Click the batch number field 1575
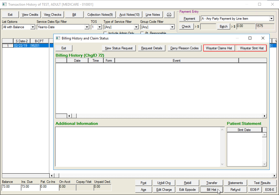The height and width of the screenshot is (195, 279). coord(265,26)
